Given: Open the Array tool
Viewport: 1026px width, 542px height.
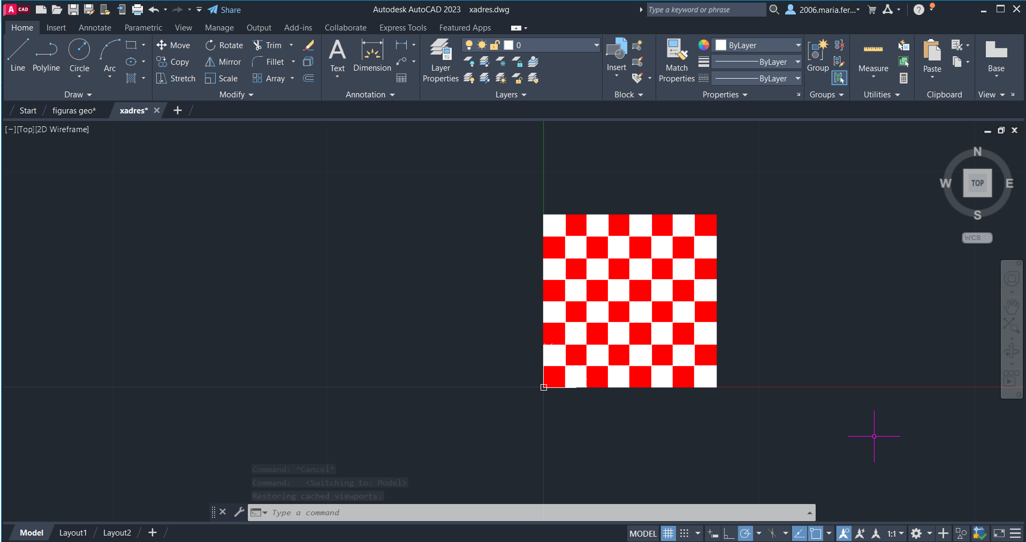Looking at the screenshot, I should click(x=269, y=79).
